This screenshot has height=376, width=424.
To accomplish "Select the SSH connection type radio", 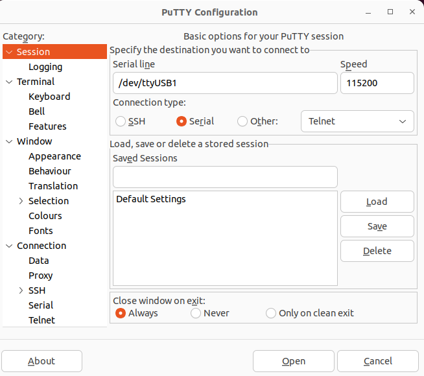I will [121, 121].
